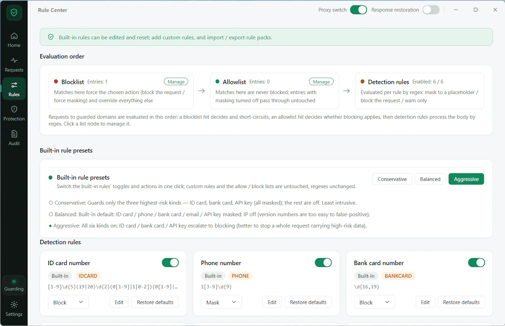The image size is (505, 326).
Task: Click the Allowlist node title
Action: pos(234,82)
